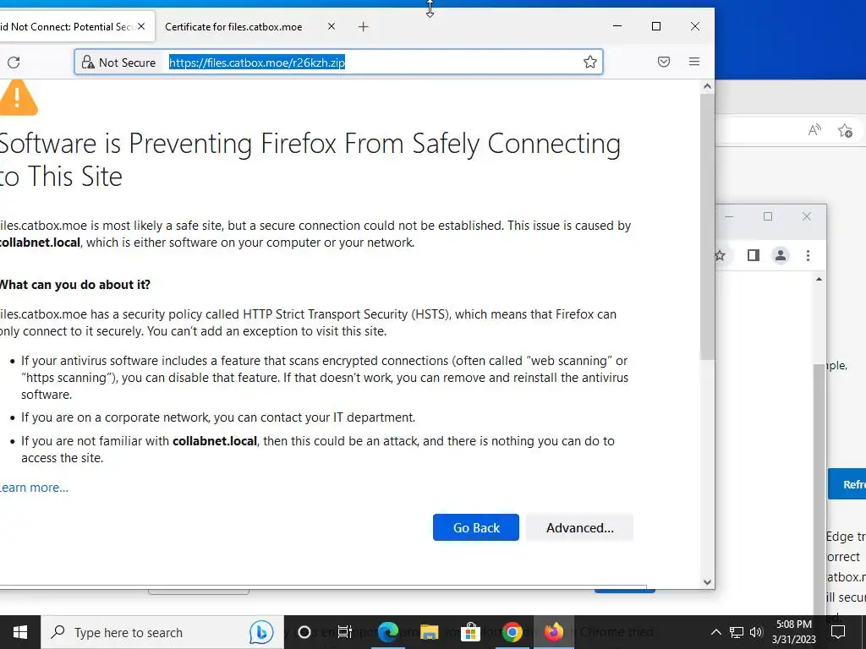The height and width of the screenshot is (649, 866).
Task: Switch to Microsoft Edge on taskbar
Action: 387,632
